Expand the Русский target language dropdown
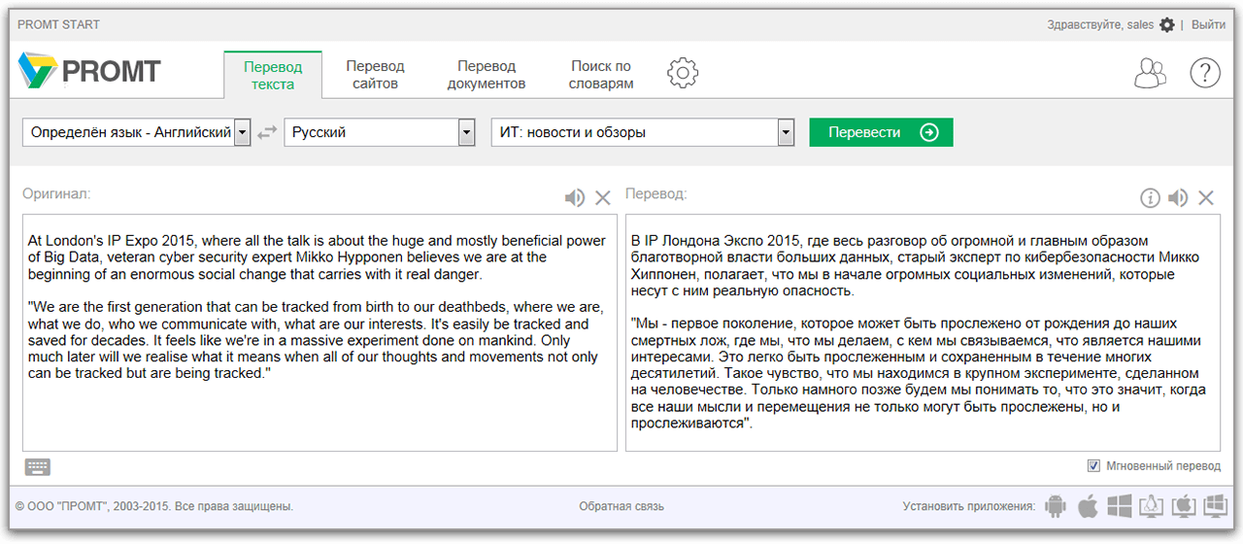 pos(467,133)
